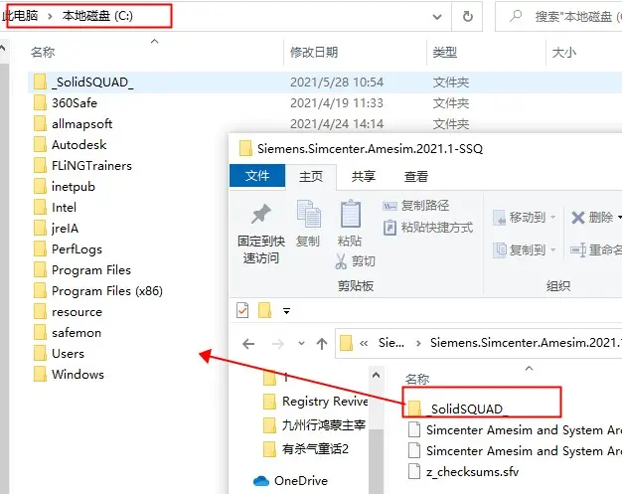
Task: Select the Intel folder icon
Action: coord(40,207)
